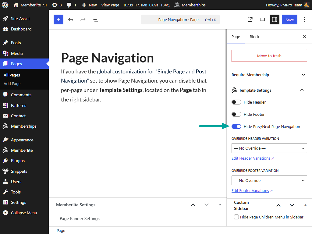Open the comments bubble in admin bar
The height and width of the screenshot is (234, 312).
(72, 5)
